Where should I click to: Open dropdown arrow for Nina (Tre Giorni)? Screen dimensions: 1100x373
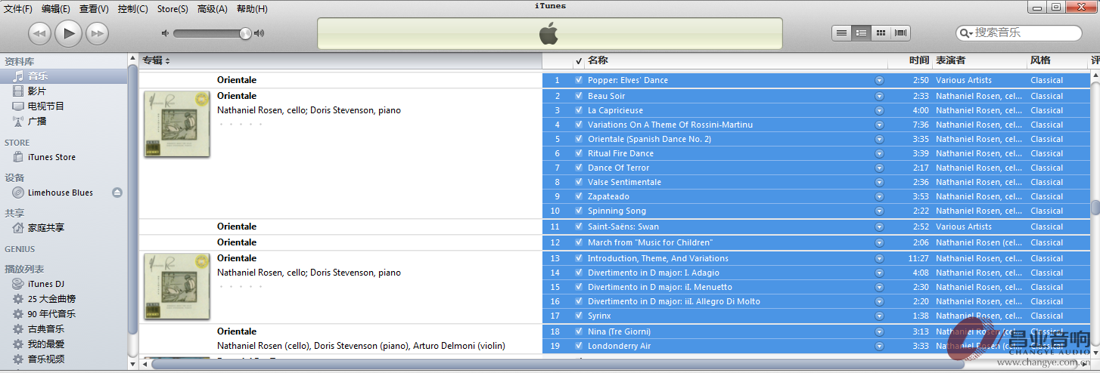(x=879, y=331)
